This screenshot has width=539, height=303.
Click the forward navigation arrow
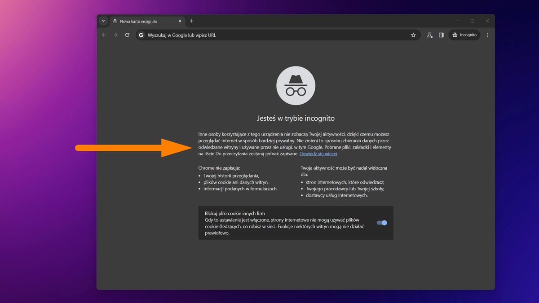pyautogui.click(x=115, y=35)
